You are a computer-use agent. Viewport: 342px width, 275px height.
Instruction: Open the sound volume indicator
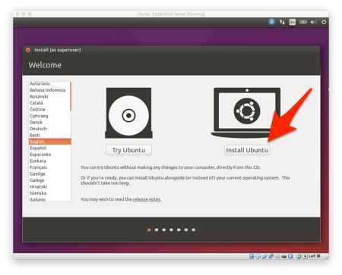point(313,22)
